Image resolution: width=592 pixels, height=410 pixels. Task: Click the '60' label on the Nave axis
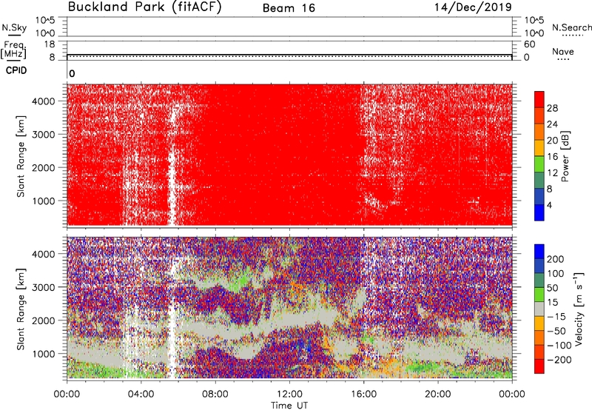click(529, 44)
